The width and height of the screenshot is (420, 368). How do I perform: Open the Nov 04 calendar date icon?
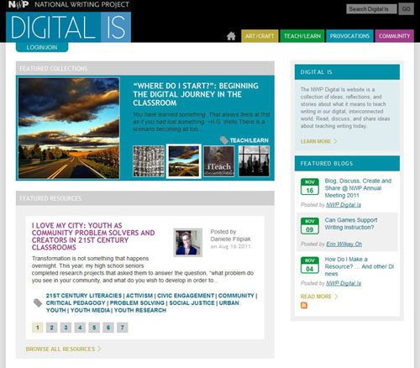tap(310, 265)
